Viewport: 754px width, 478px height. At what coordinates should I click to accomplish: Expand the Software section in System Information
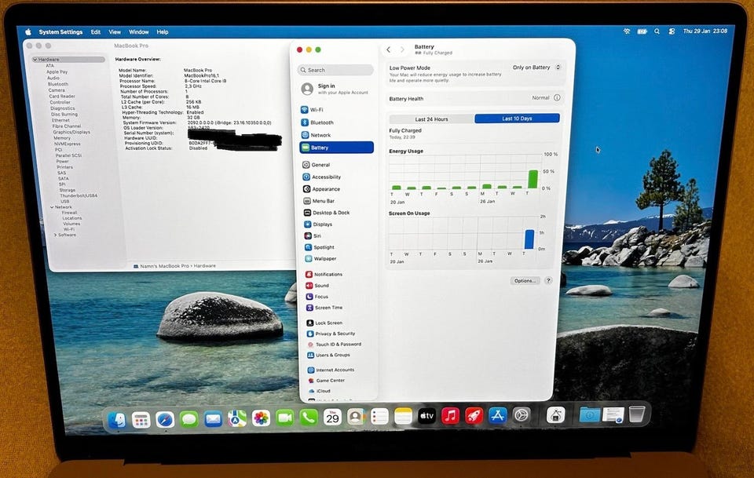(55, 235)
